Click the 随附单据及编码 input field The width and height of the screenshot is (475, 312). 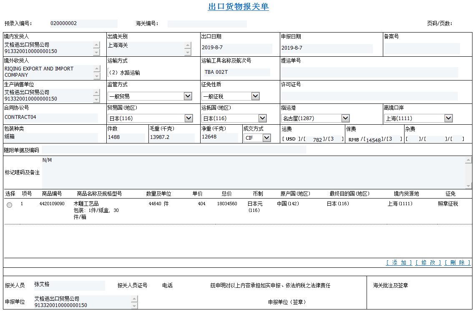173,150
